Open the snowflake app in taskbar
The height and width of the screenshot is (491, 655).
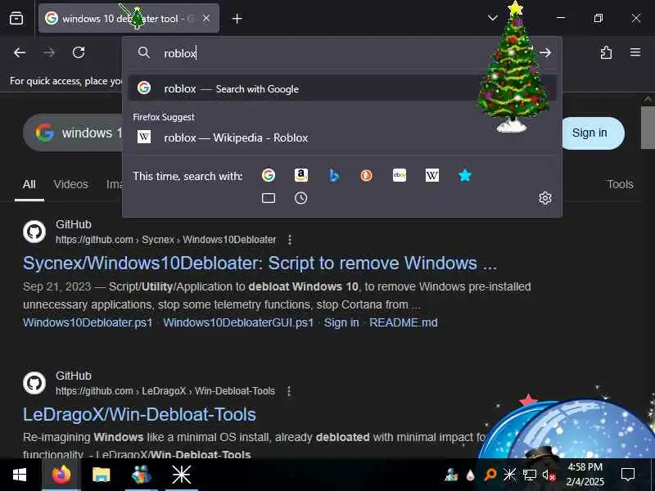coord(181,475)
